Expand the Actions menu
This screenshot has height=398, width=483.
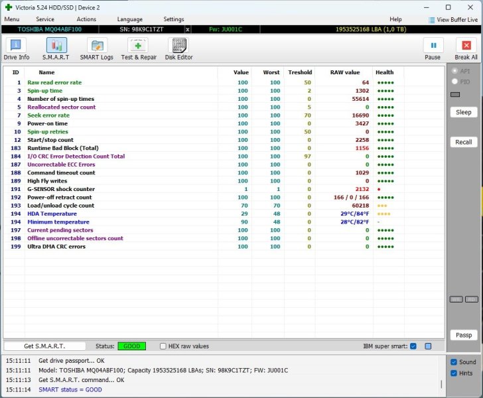pyautogui.click(x=86, y=20)
